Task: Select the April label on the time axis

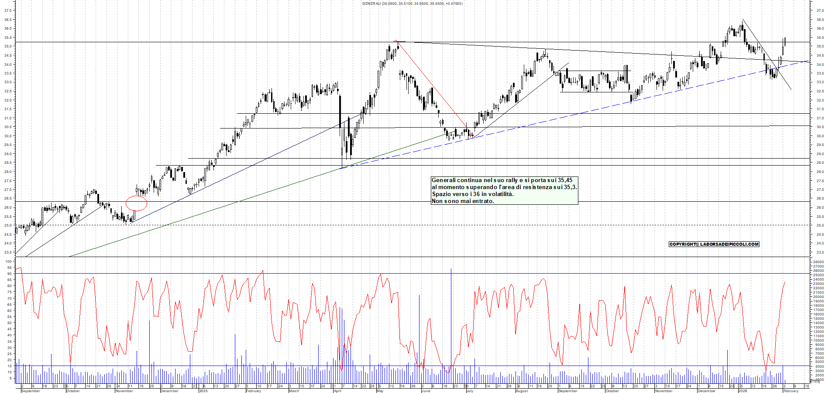Action: 337,391
